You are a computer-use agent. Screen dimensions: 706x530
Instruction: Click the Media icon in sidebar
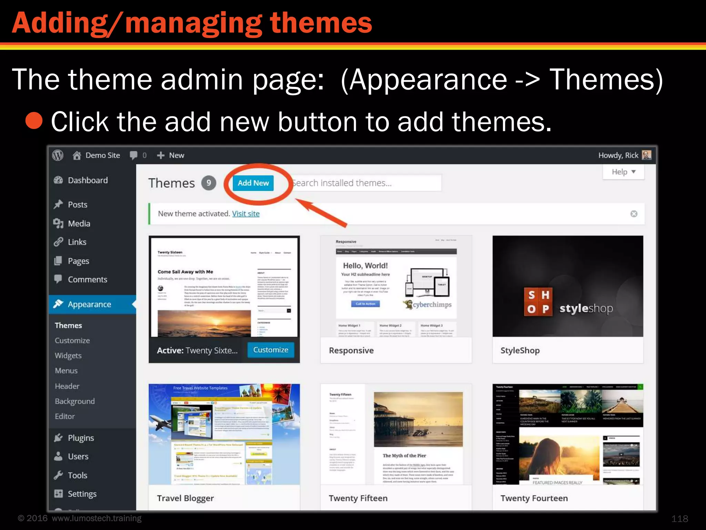click(58, 223)
